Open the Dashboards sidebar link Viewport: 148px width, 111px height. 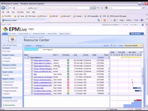tap(8, 85)
